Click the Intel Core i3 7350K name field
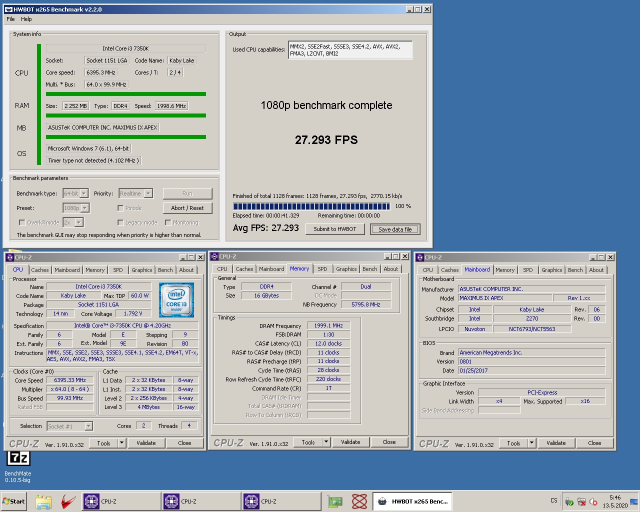Image resolution: width=640 pixels, height=512 pixels. tap(125, 48)
